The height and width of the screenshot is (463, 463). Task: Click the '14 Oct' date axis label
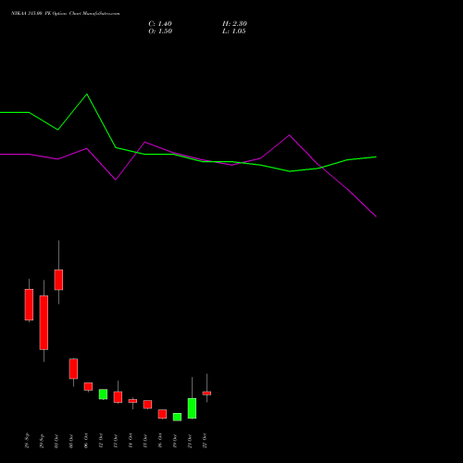click(131, 441)
